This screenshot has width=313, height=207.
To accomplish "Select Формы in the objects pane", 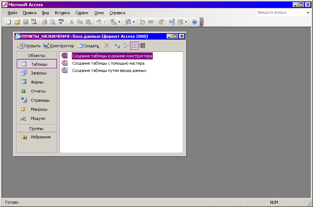I will pos(37,82).
